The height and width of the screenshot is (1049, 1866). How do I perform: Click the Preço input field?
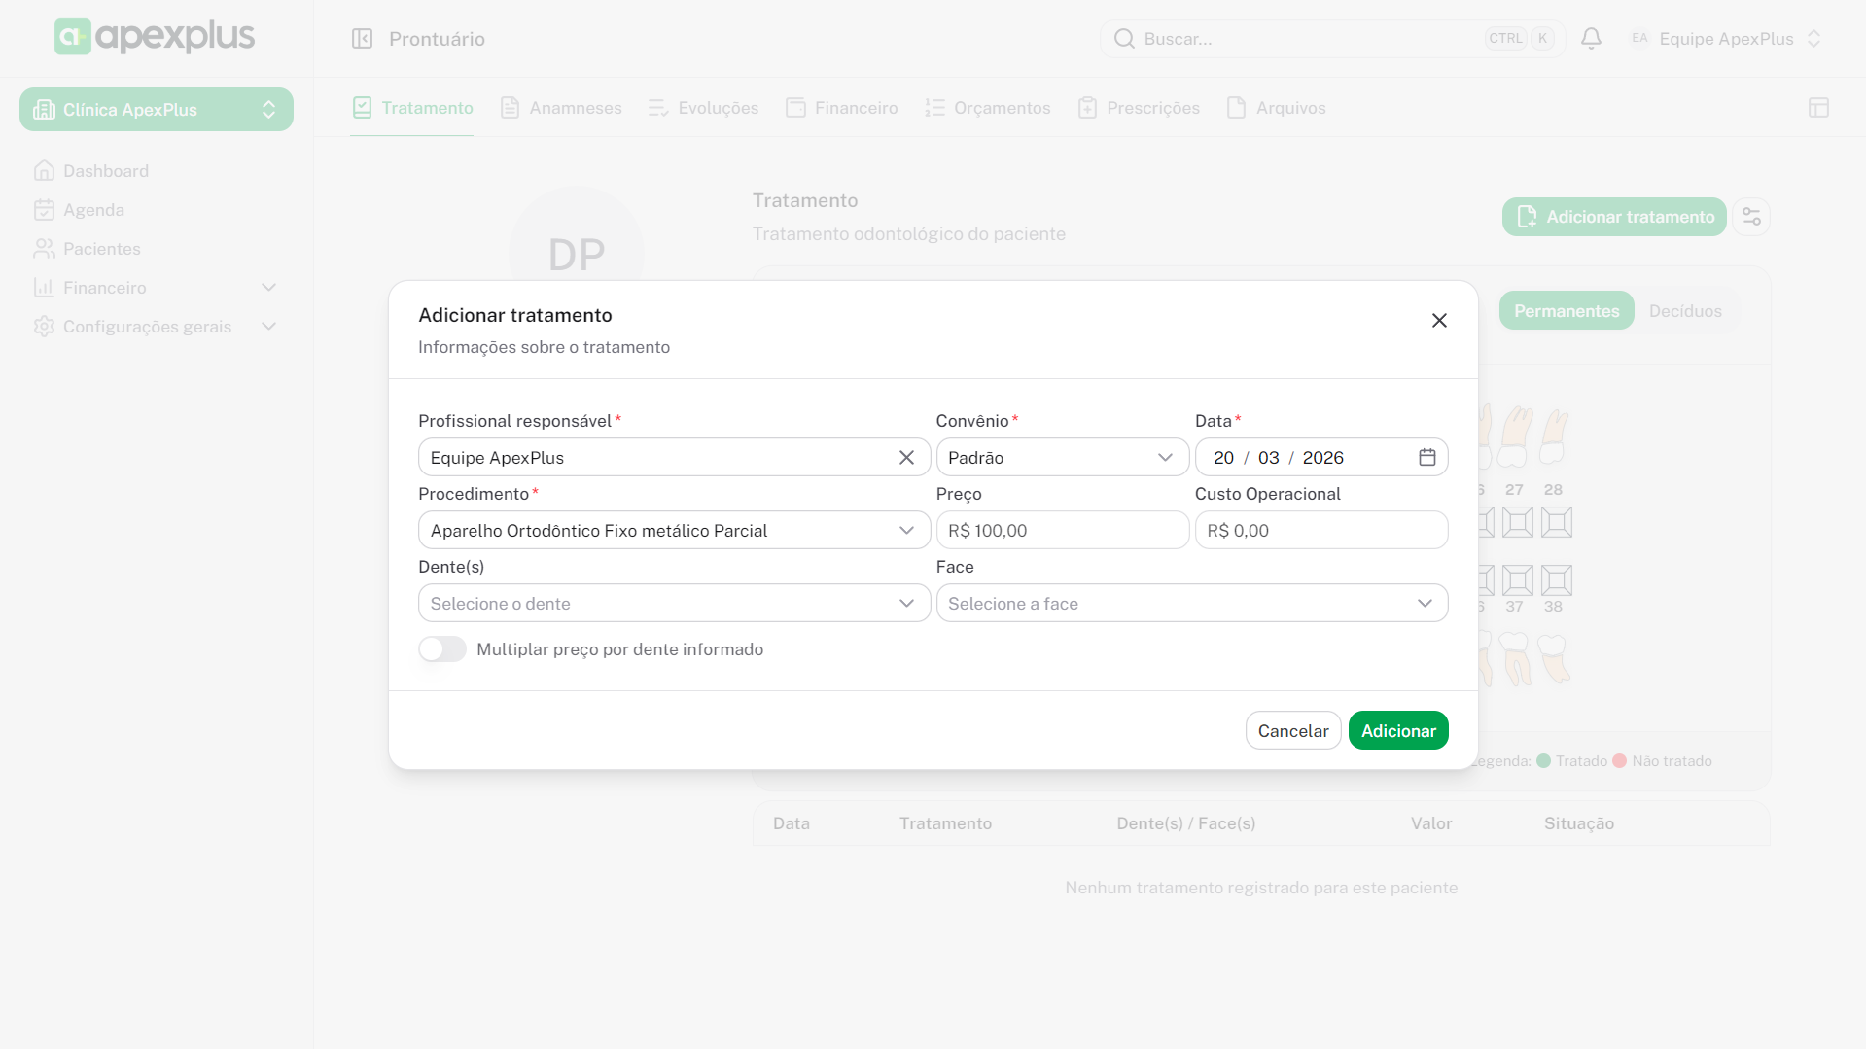(1062, 531)
